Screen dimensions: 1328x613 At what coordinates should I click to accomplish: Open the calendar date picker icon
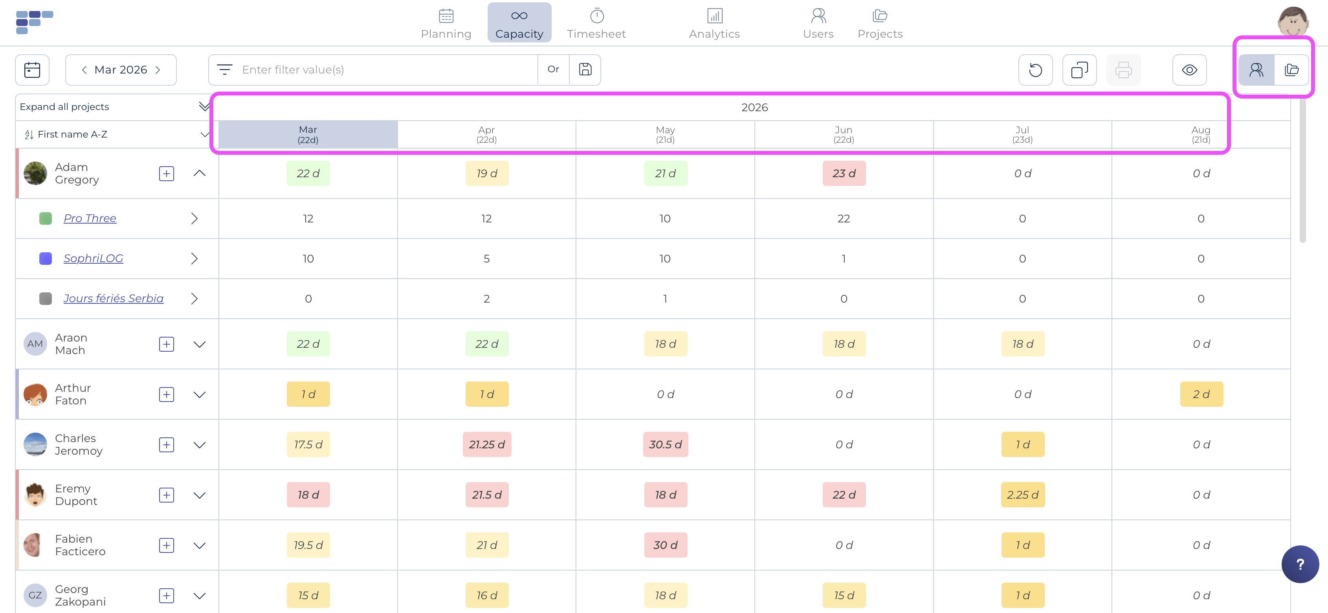32,70
